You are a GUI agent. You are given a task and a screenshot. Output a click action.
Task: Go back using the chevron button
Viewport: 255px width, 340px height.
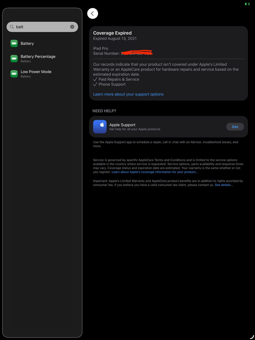pyautogui.click(x=92, y=14)
